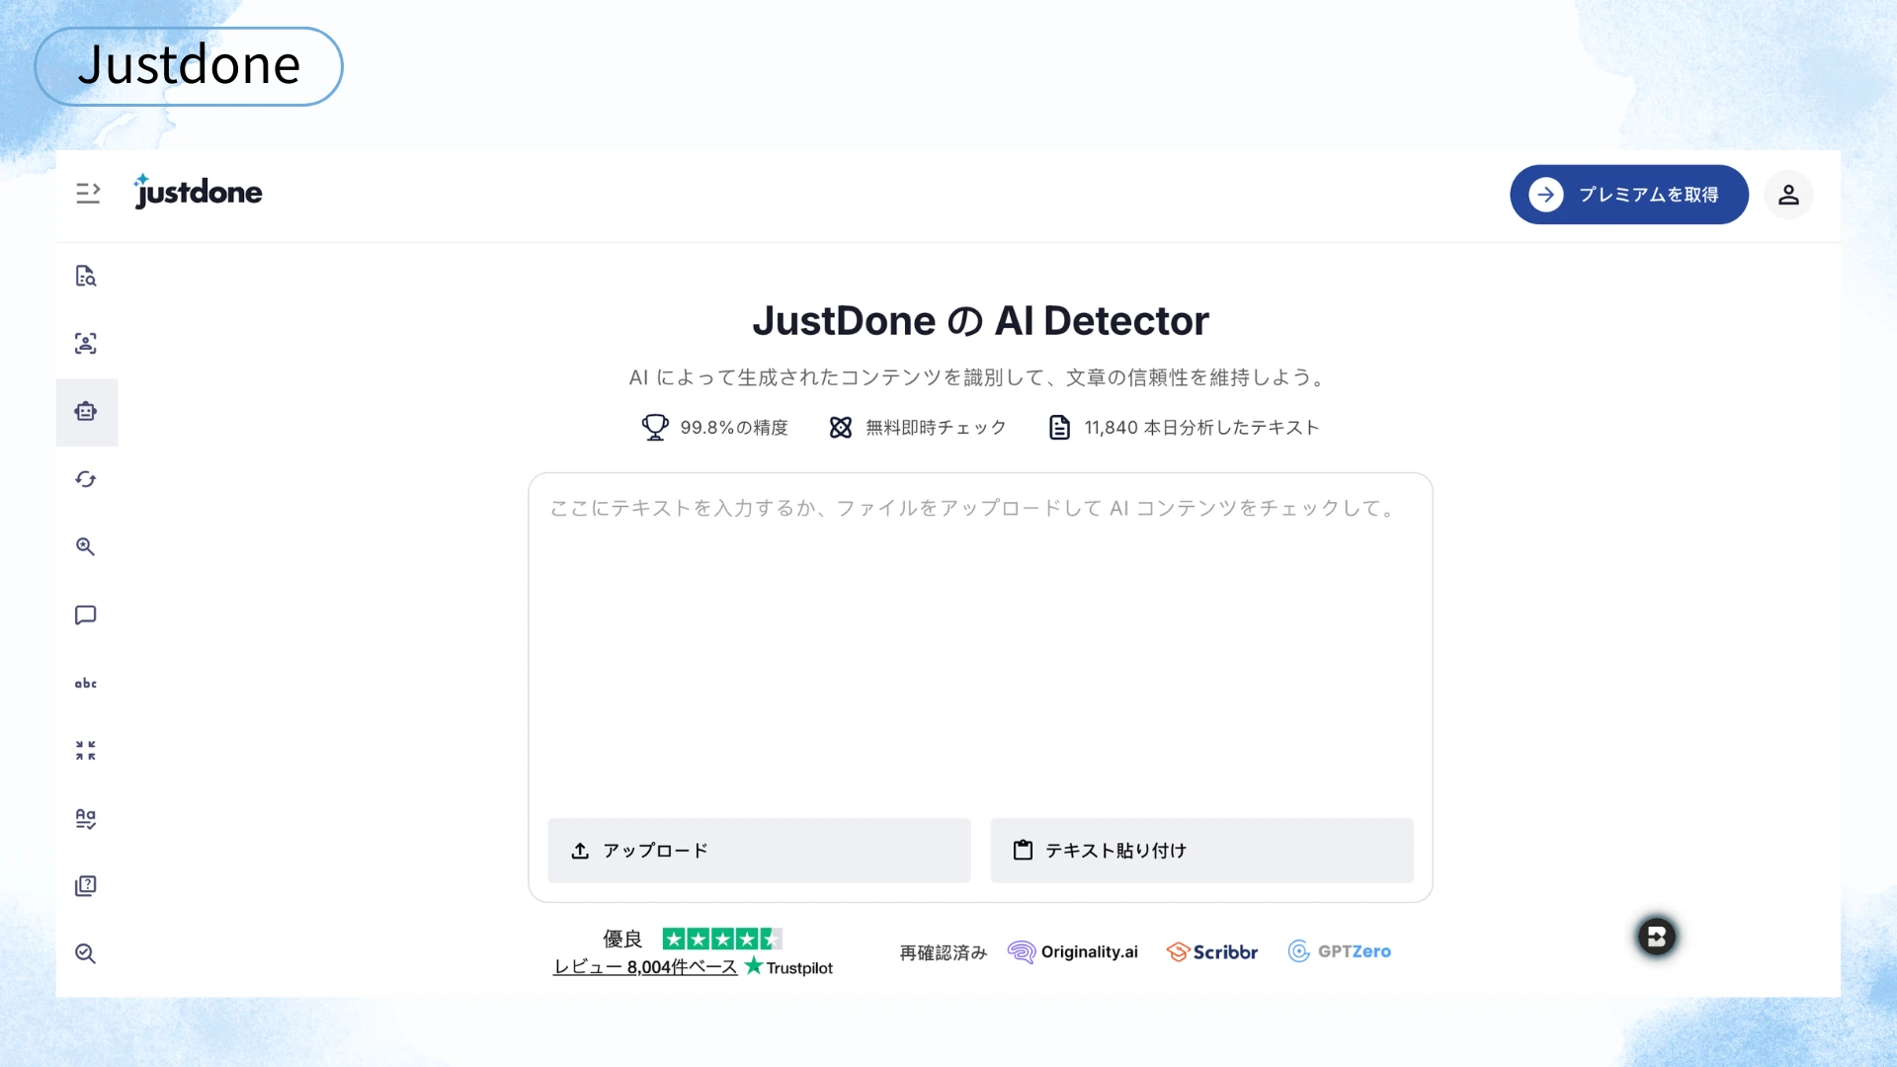
Task: Click the 99.8%の精度 text
Action: [x=734, y=428]
